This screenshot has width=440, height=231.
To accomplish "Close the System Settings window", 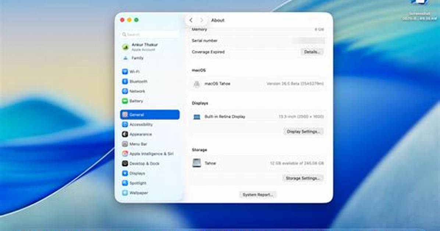I will click(x=122, y=20).
